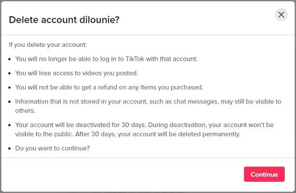Select the "lose access to videos you posted" line
Screen dimensions: 296x193
click(x=76, y=73)
